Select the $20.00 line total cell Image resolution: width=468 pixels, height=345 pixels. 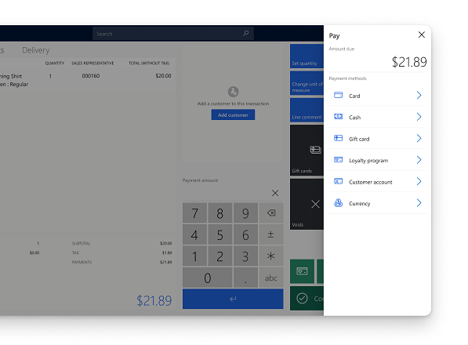(x=163, y=76)
